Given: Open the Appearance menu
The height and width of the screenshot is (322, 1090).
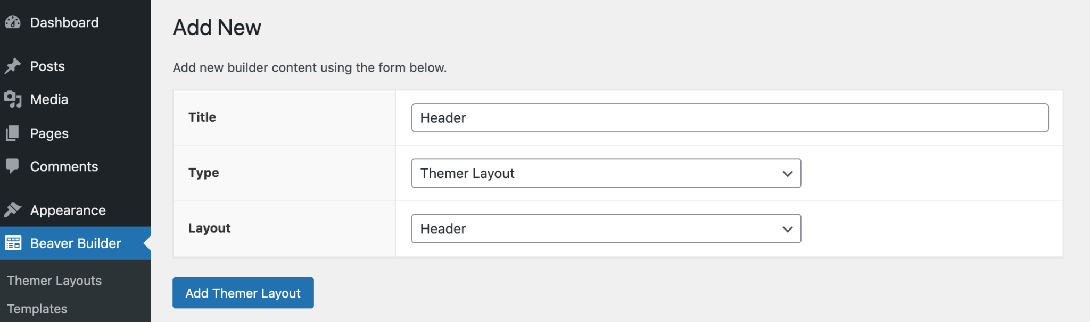Looking at the screenshot, I should 68,209.
